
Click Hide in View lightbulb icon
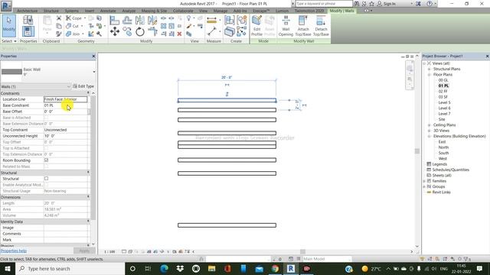coord(189,18)
